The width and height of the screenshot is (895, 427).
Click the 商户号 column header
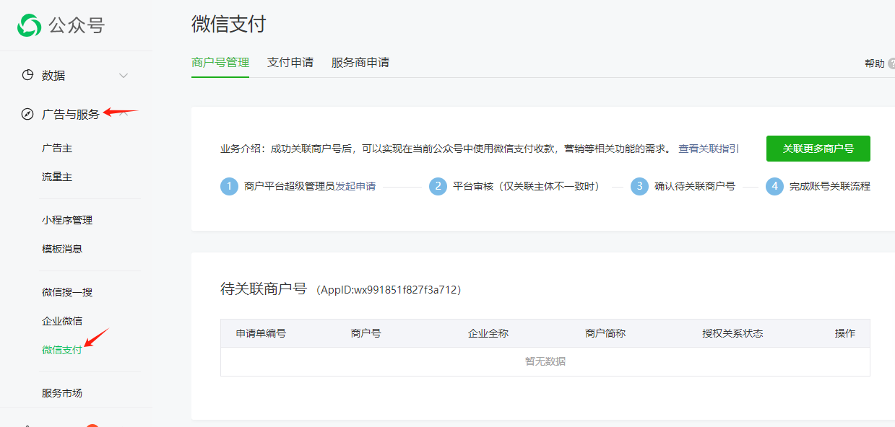click(x=366, y=333)
